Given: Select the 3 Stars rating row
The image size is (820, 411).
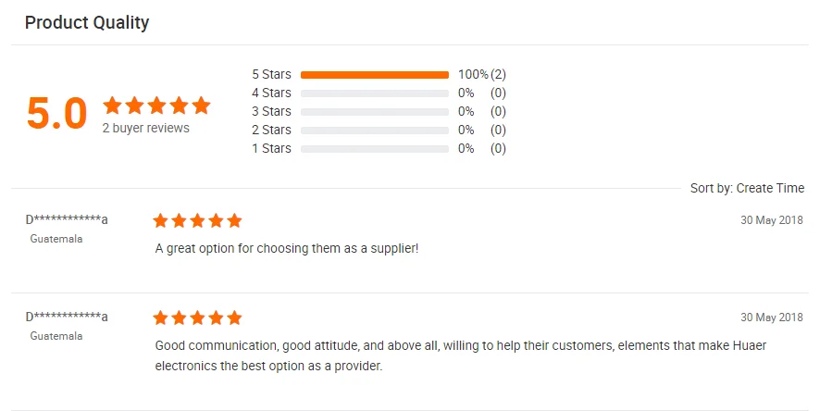Looking at the screenshot, I should [x=271, y=111].
